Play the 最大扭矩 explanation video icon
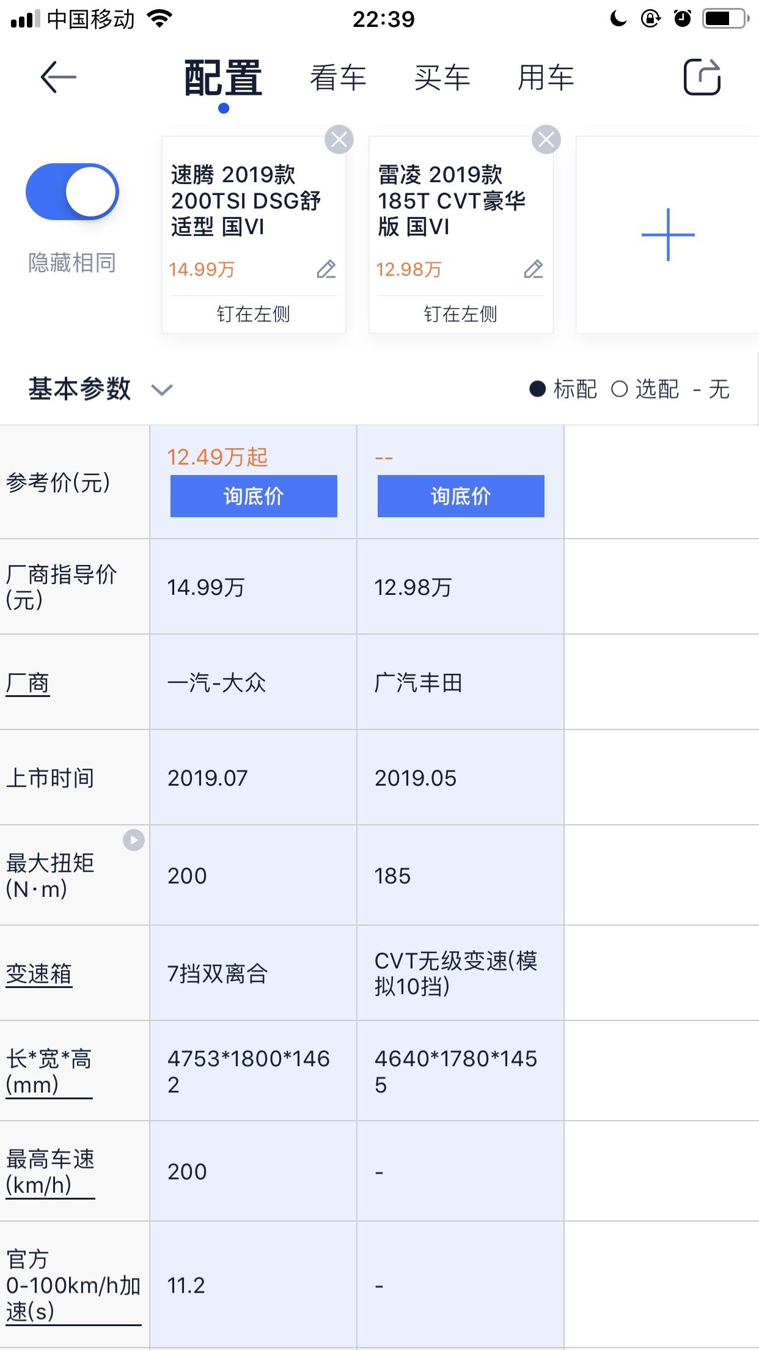The image size is (759, 1350). pyautogui.click(x=134, y=840)
